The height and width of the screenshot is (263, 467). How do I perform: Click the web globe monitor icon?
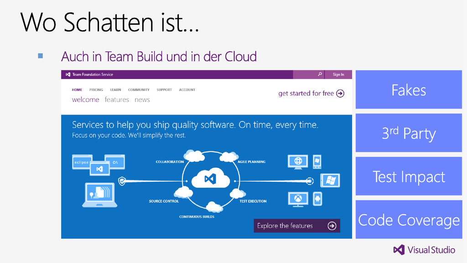point(298,162)
